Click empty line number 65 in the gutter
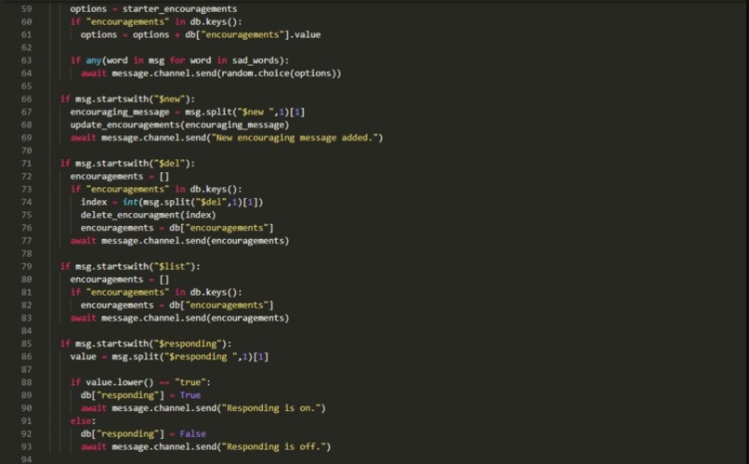 tap(26, 86)
